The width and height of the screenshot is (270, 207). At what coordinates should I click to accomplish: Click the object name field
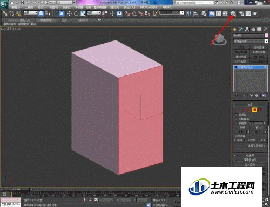(248, 36)
